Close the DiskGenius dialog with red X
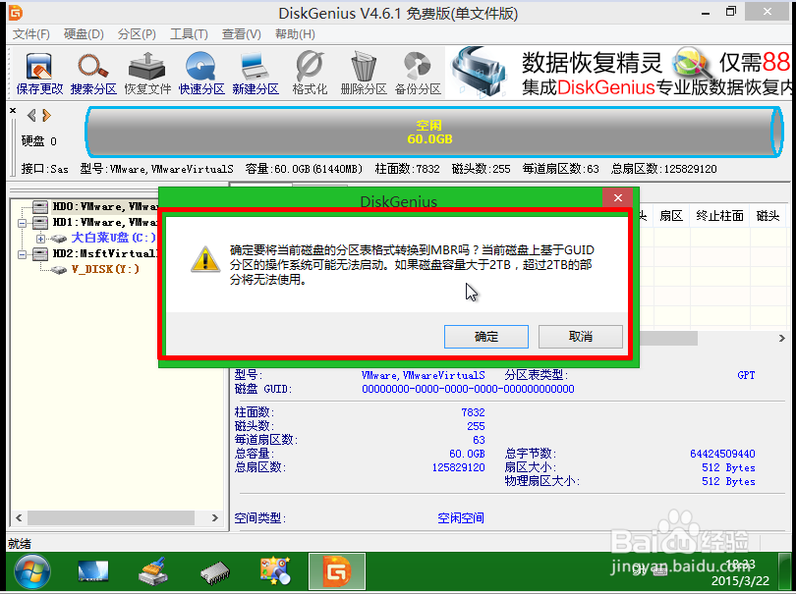 coord(618,197)
